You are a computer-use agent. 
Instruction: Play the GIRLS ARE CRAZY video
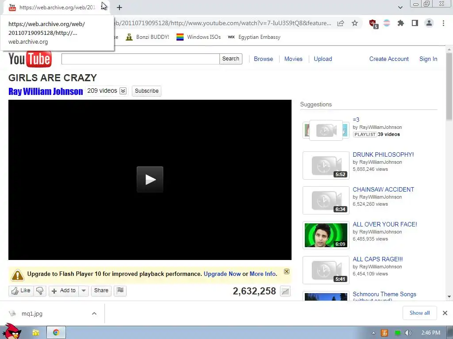150,179
